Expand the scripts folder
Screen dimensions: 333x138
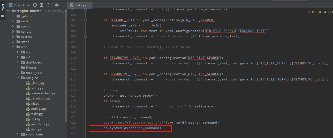click(13, 32)
